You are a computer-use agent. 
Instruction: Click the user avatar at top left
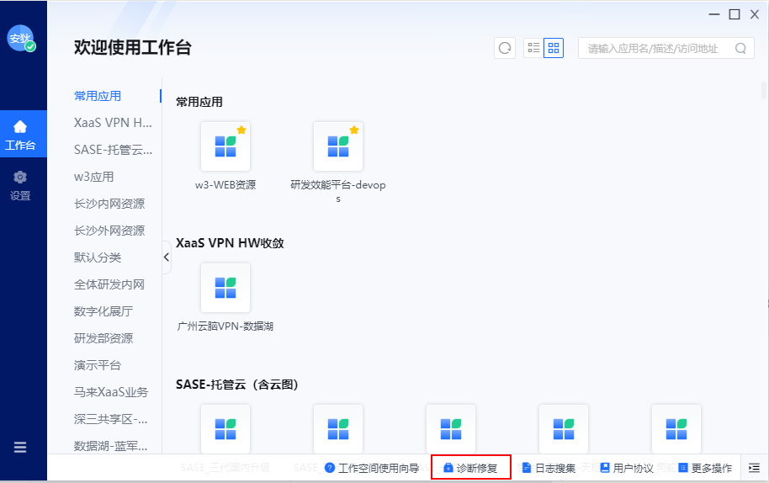point(20,38)
